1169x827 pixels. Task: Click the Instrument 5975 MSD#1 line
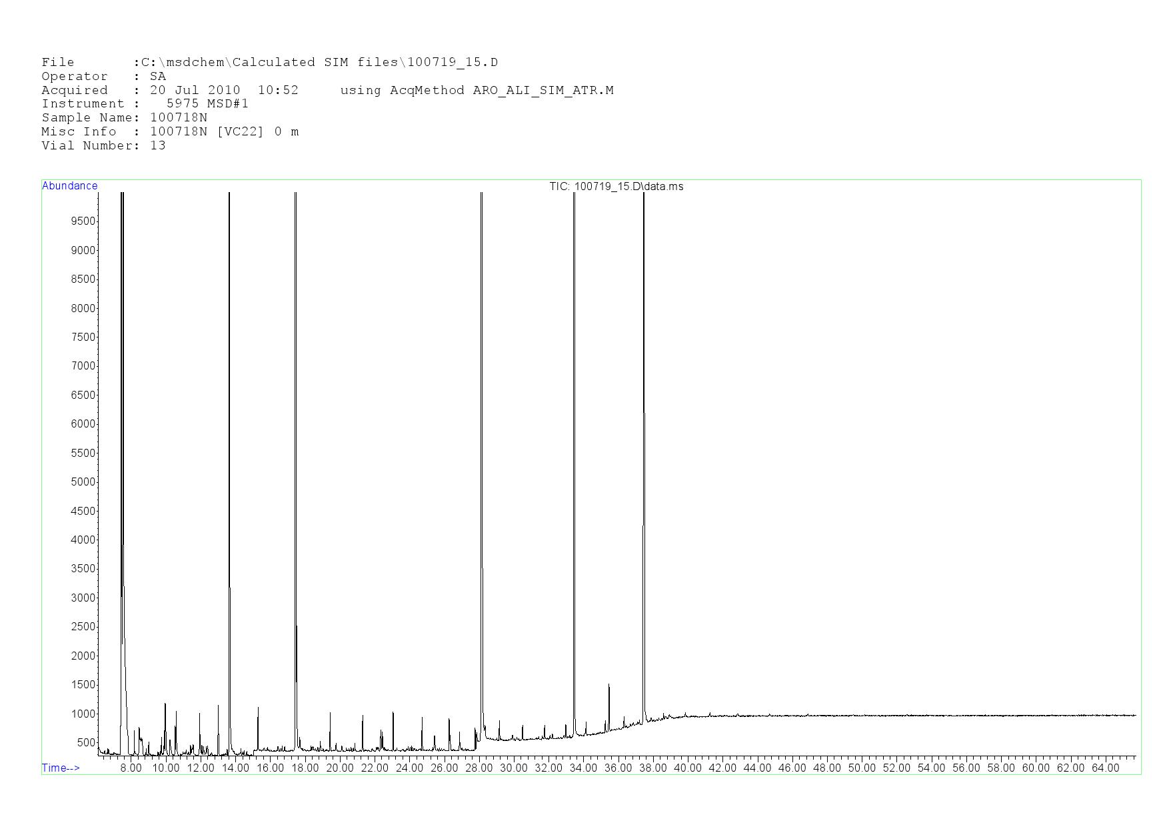coord(145,103)
